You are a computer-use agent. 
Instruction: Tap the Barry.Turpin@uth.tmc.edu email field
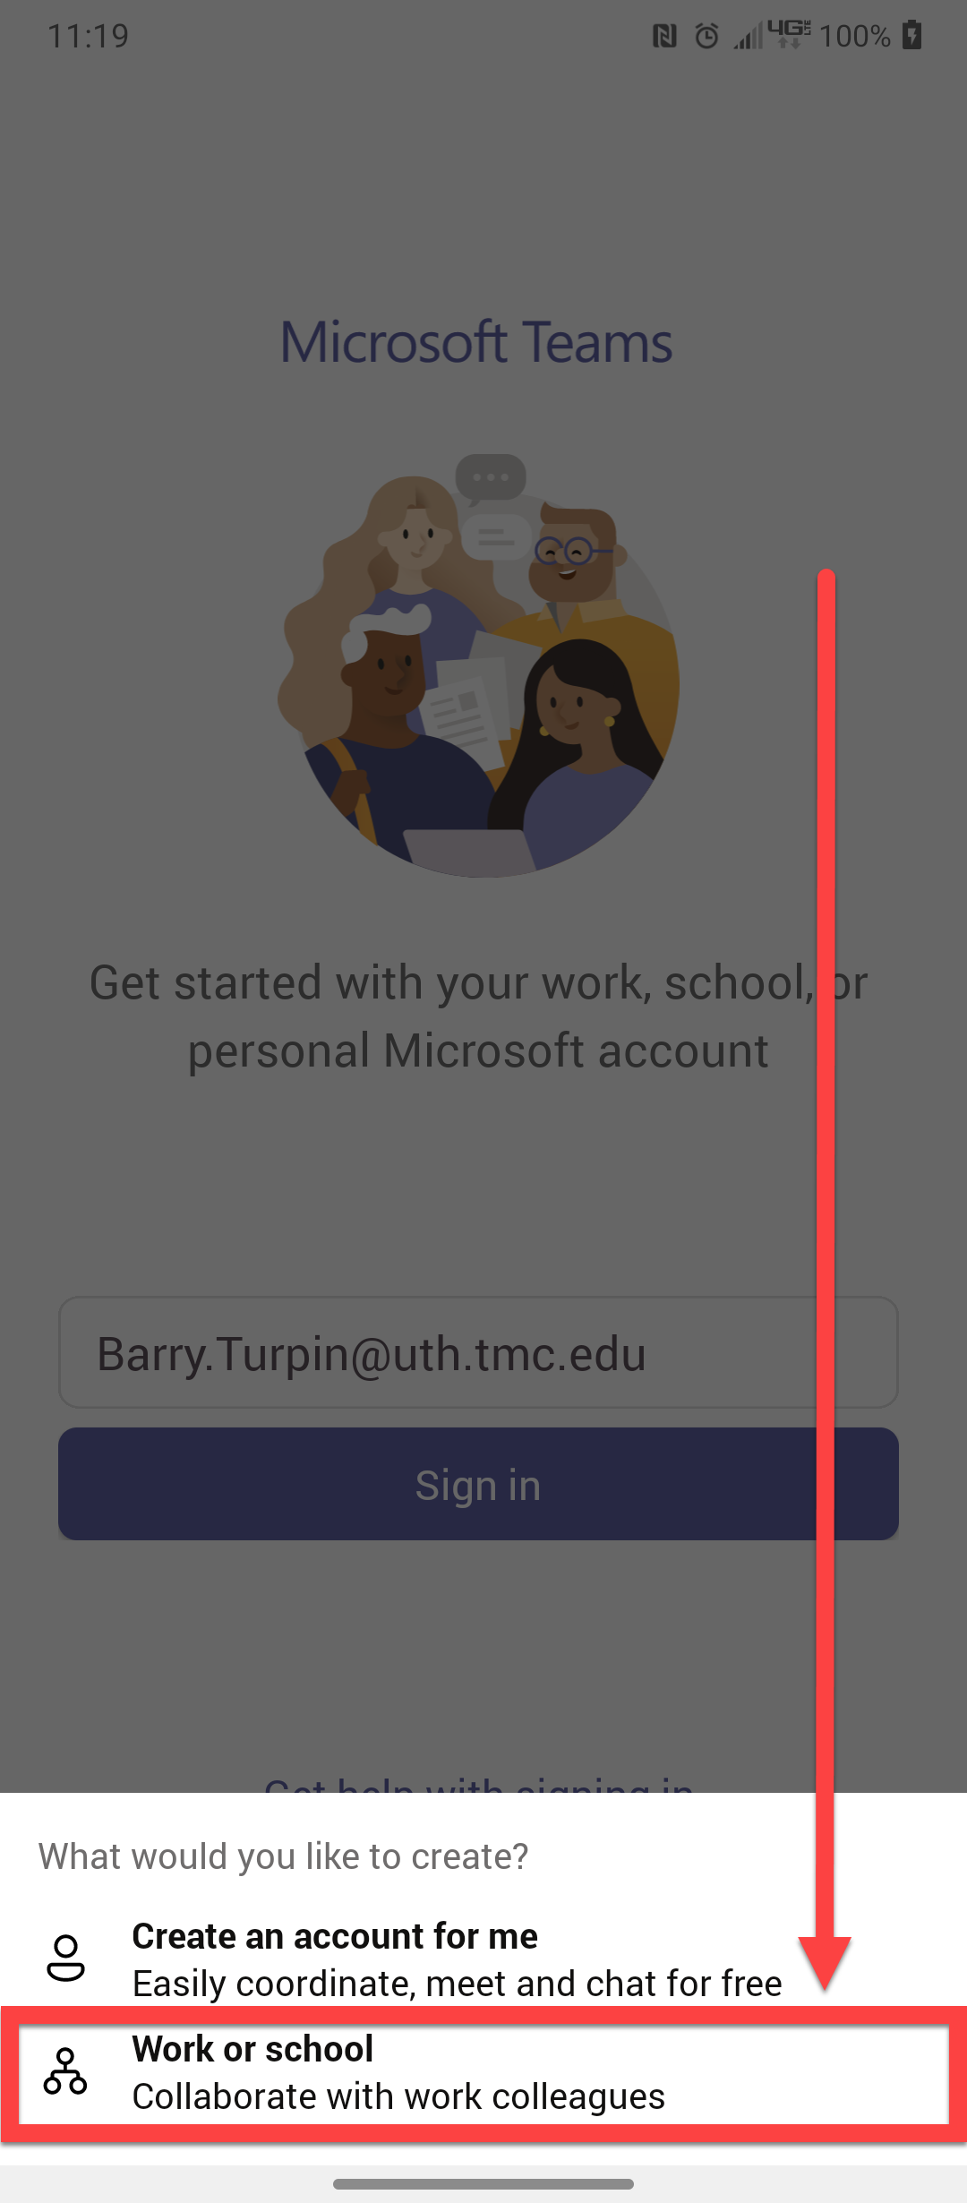tap(478, 1352)
